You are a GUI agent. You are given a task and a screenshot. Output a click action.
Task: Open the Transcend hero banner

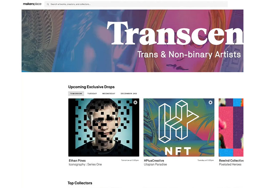pyautogui.click(x=133, y=41)
